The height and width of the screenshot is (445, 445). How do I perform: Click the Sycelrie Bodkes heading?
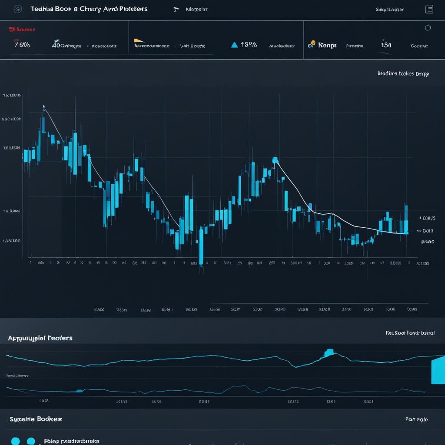click(36, 419)
